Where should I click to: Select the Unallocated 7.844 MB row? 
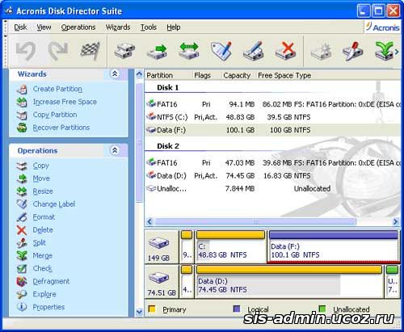click(272, 189)
